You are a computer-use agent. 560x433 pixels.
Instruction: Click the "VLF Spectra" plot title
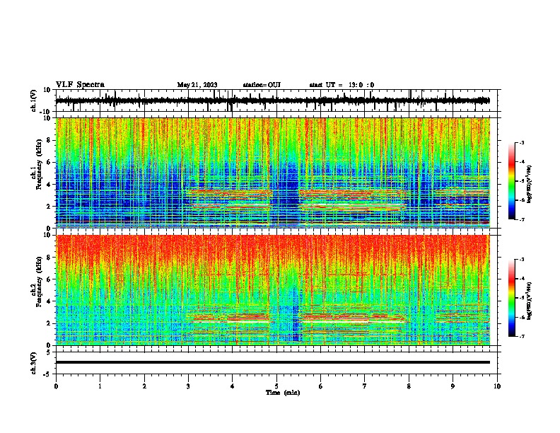pos(80,85)
